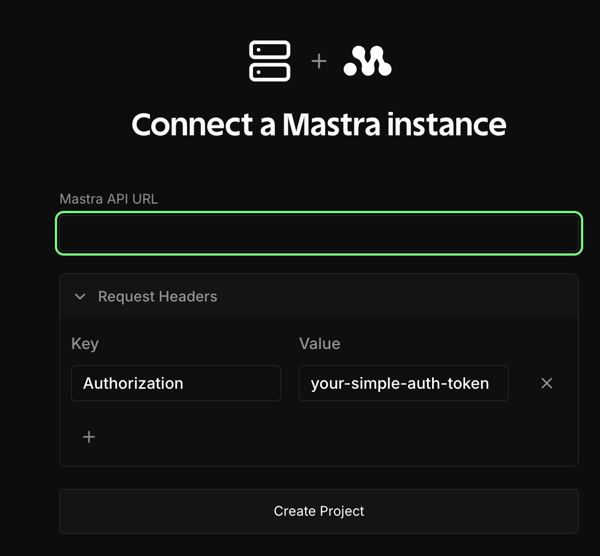This screenshot has height=556, width=600.
Task: Click the word "a" in the heading
Action: coord(268,124)
